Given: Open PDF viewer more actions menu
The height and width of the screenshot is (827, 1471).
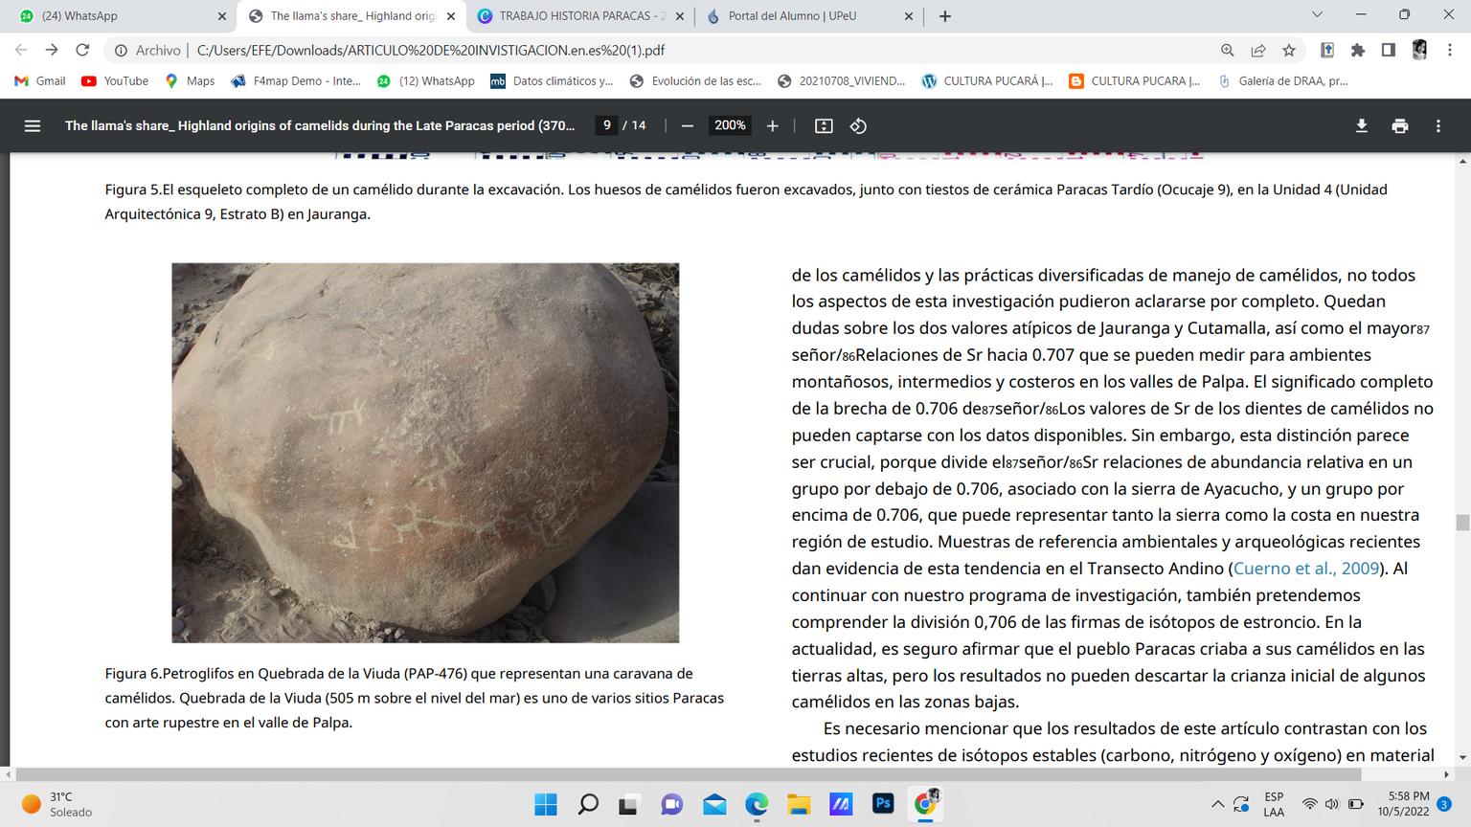Looking at the screenshot, I should [1437, 125].
